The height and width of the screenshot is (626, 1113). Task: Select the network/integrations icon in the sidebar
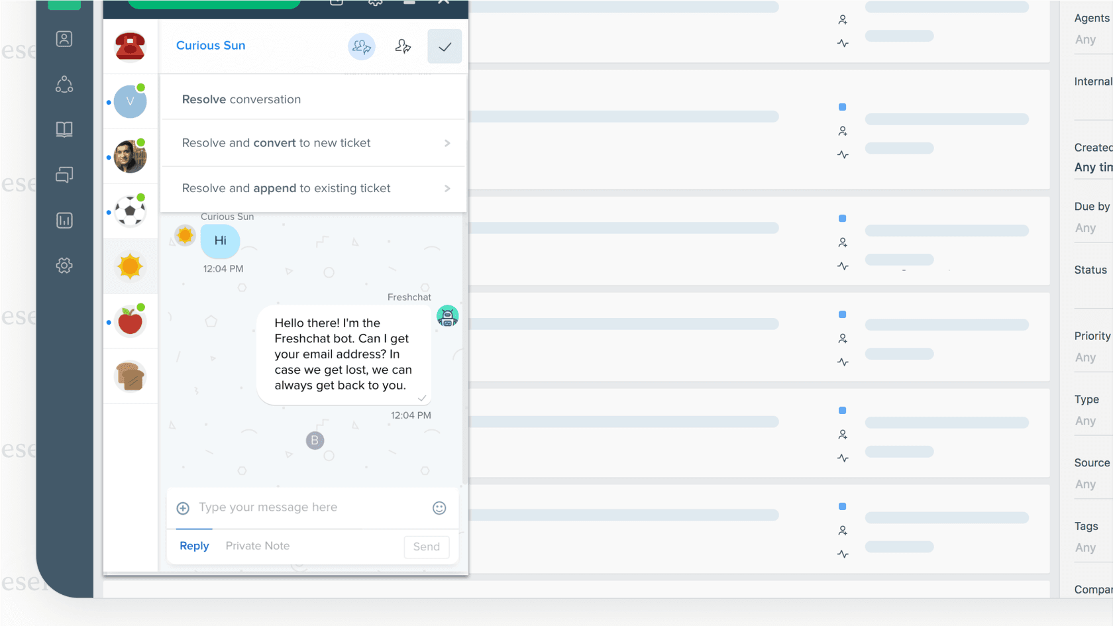[64, 84]
